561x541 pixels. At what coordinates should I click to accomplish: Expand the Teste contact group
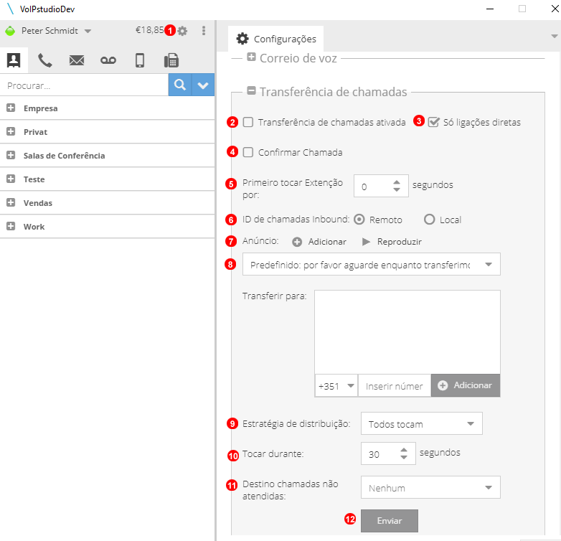11,179
